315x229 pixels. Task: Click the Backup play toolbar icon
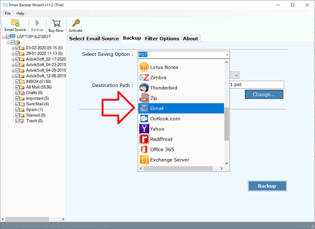(37, 23)
